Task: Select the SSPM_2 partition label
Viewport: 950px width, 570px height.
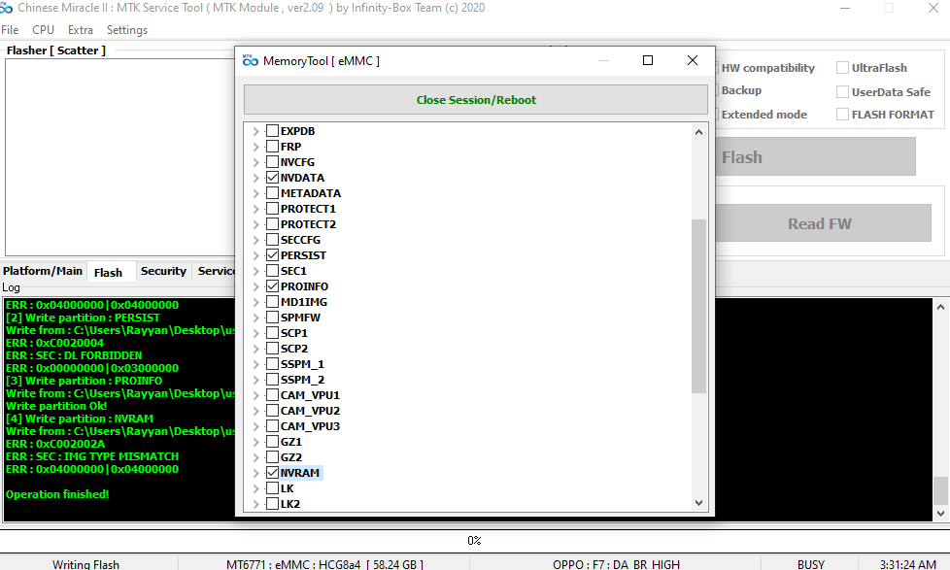Action: point(302,380)
